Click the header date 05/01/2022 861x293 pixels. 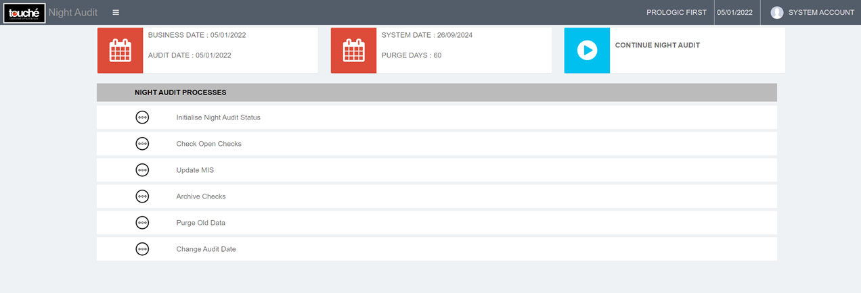(x=734, y=12)
